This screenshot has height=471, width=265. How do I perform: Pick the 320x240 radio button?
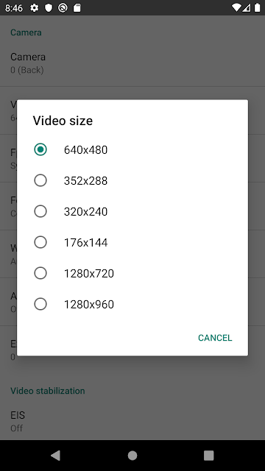pos(40,211)
